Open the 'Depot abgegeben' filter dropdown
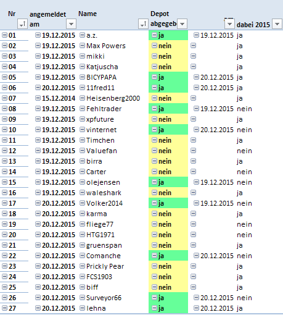This screenshot has height=315, width=283. [182, 24]
